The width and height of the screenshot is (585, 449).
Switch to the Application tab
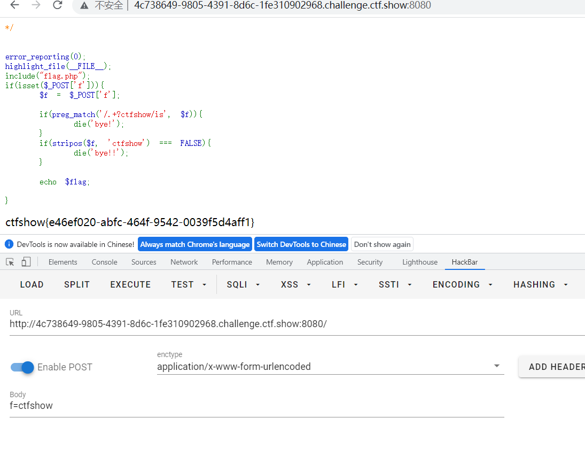325,262
